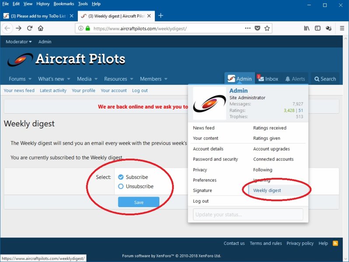Open Latest activity sub-navigation link

pos(53,90)
